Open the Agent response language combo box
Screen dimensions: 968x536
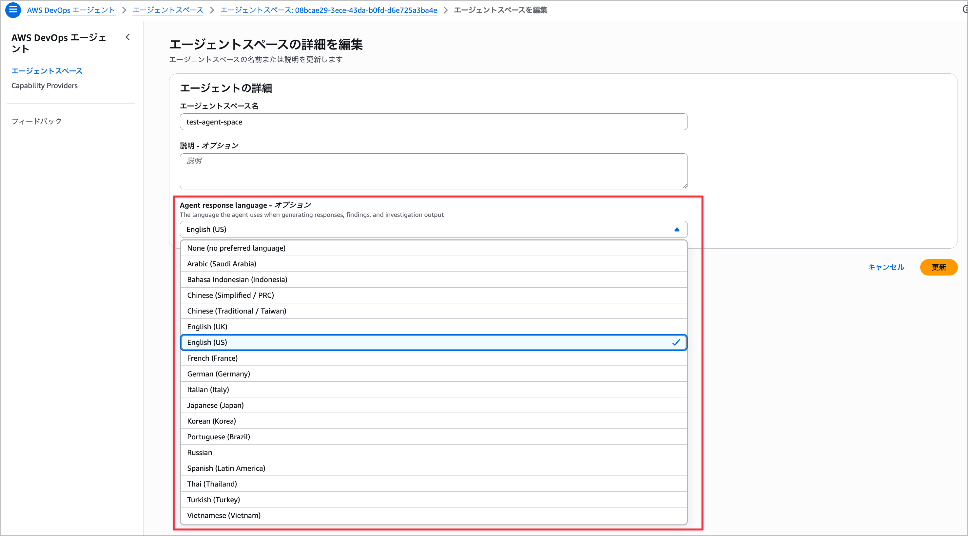pyautogui.click(x=432, y=229)
